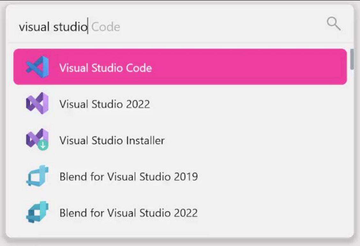Screen dimensions: 360x246
Task: Click the typed 'visual studio' search text
Action: point(53,27)
